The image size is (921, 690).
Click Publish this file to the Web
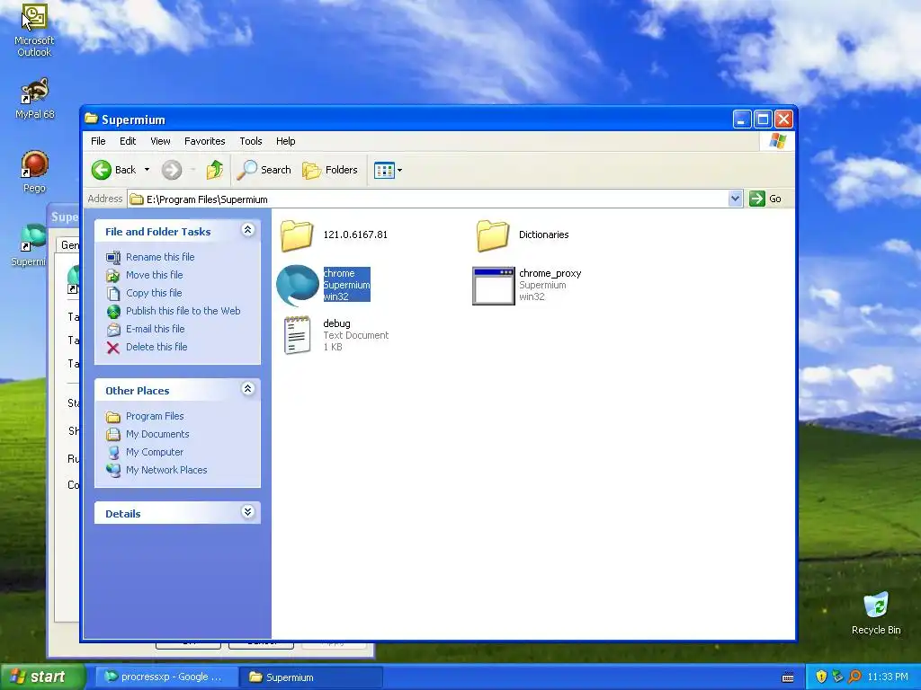pyautogui.click(x=183, y=311)
